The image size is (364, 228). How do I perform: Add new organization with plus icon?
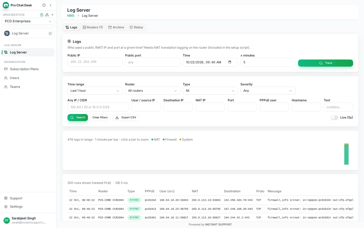pos(52,15)
